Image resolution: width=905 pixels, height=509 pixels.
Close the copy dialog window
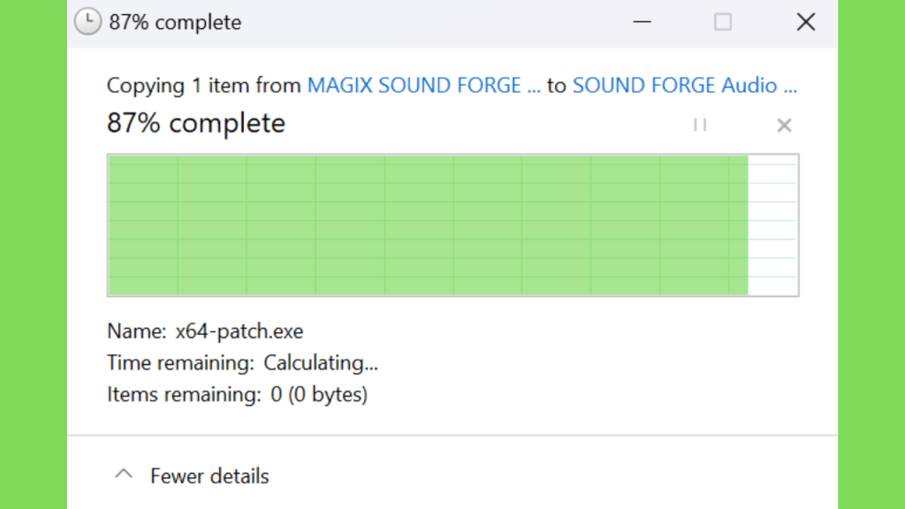[x=805, y=22]
